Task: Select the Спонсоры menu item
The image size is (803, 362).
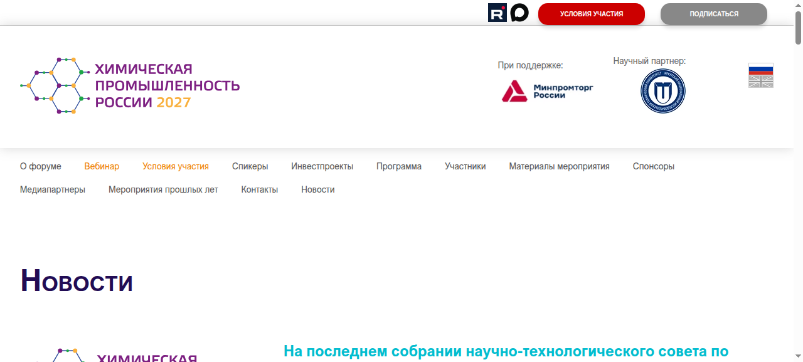Action: pos(654,166)
